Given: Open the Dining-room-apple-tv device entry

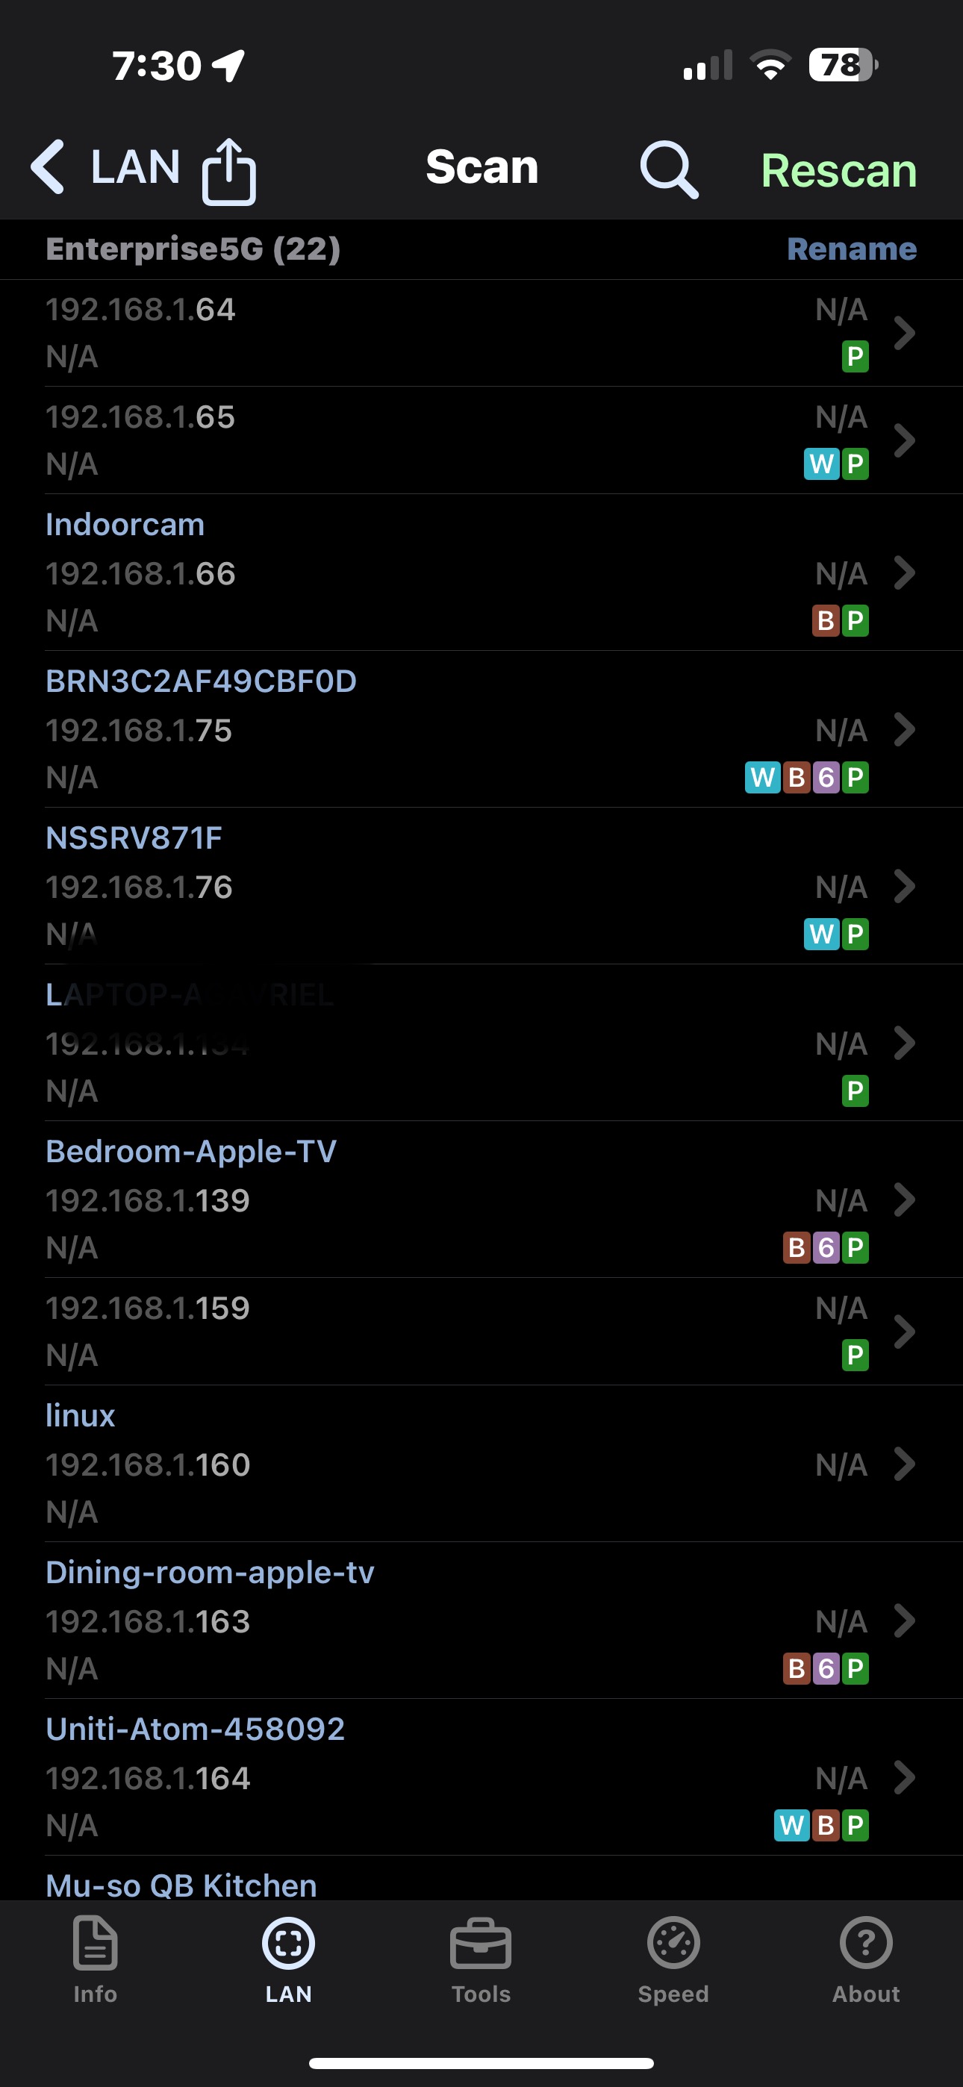Looking at the screenshot, I should coord(405,1620).
